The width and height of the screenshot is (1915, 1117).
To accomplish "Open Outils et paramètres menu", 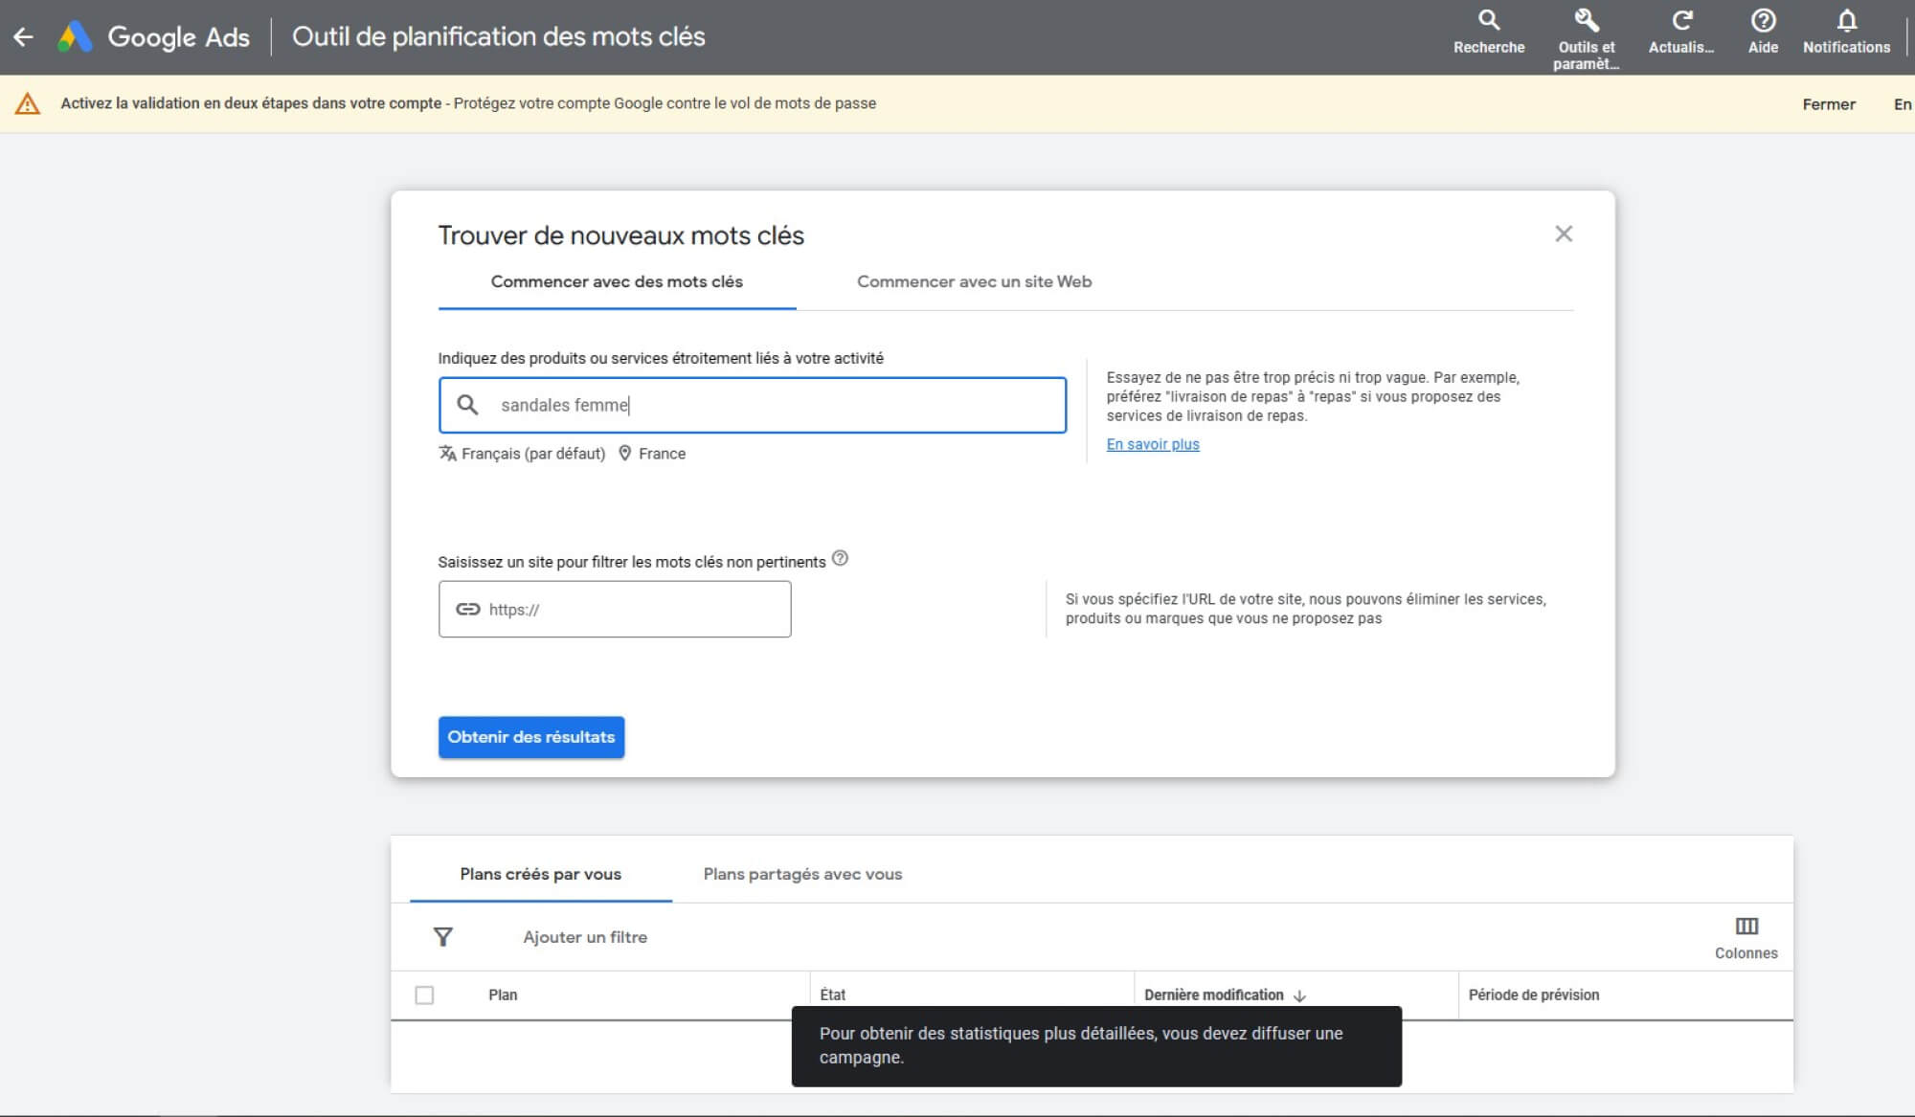I will [x=1586, y=36].
